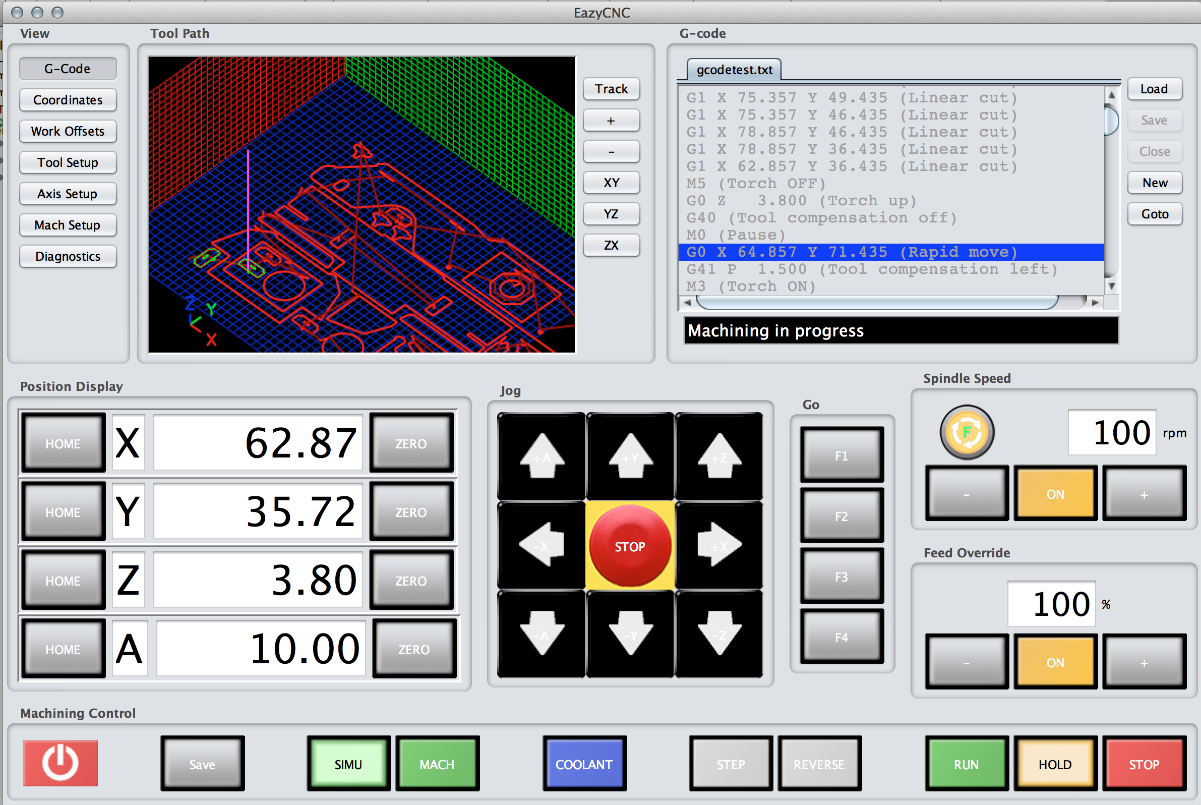Zero the Z axis
The image size is (1201, 805).
(411, 581)
